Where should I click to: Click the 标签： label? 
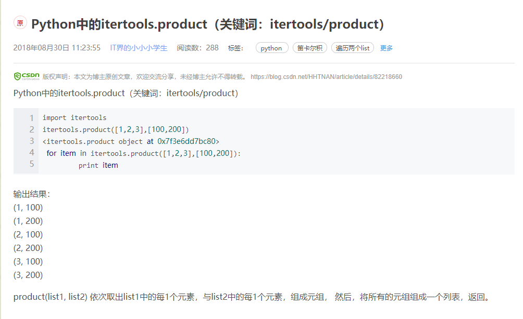[x=235, y=48]
